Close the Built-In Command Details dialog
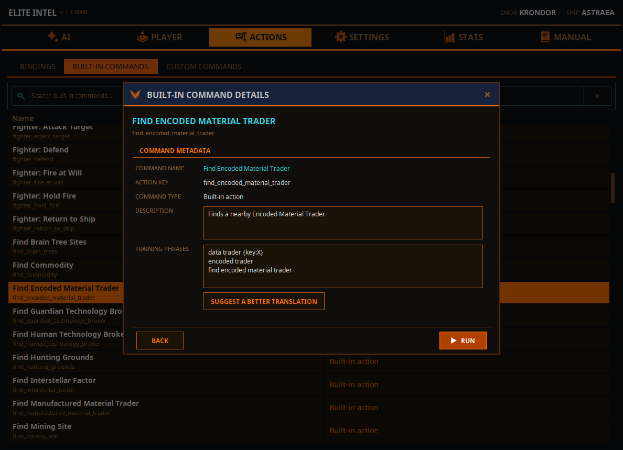The width and height of the screenshot is (623, 450). (487, 94)
